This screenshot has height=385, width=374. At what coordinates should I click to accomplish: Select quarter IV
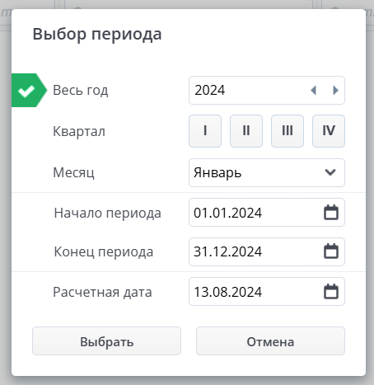pyautogui.click(x=329, y=131)
